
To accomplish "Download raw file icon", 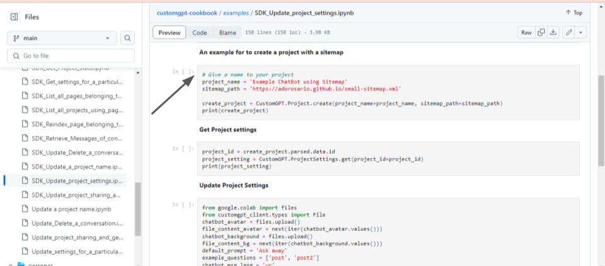I will click(x=553, y=33).
